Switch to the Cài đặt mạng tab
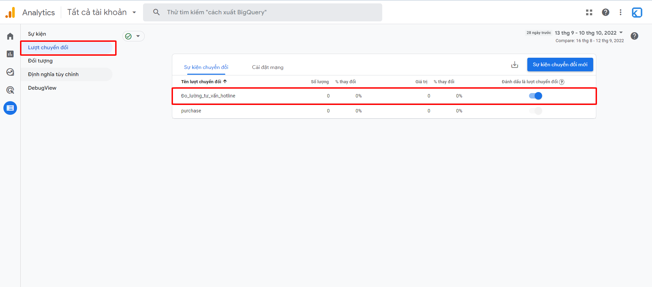This screenshot has height=287, width=652. click(x=268, y=67)
